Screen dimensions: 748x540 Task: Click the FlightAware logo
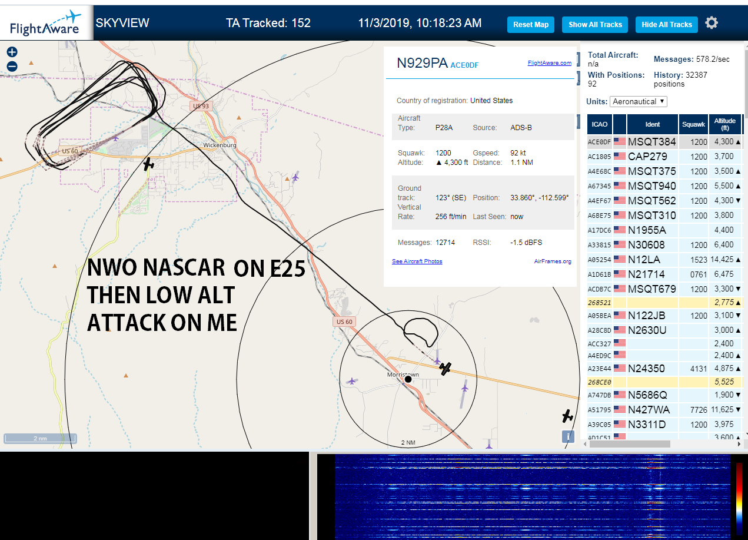click(46, 22)
